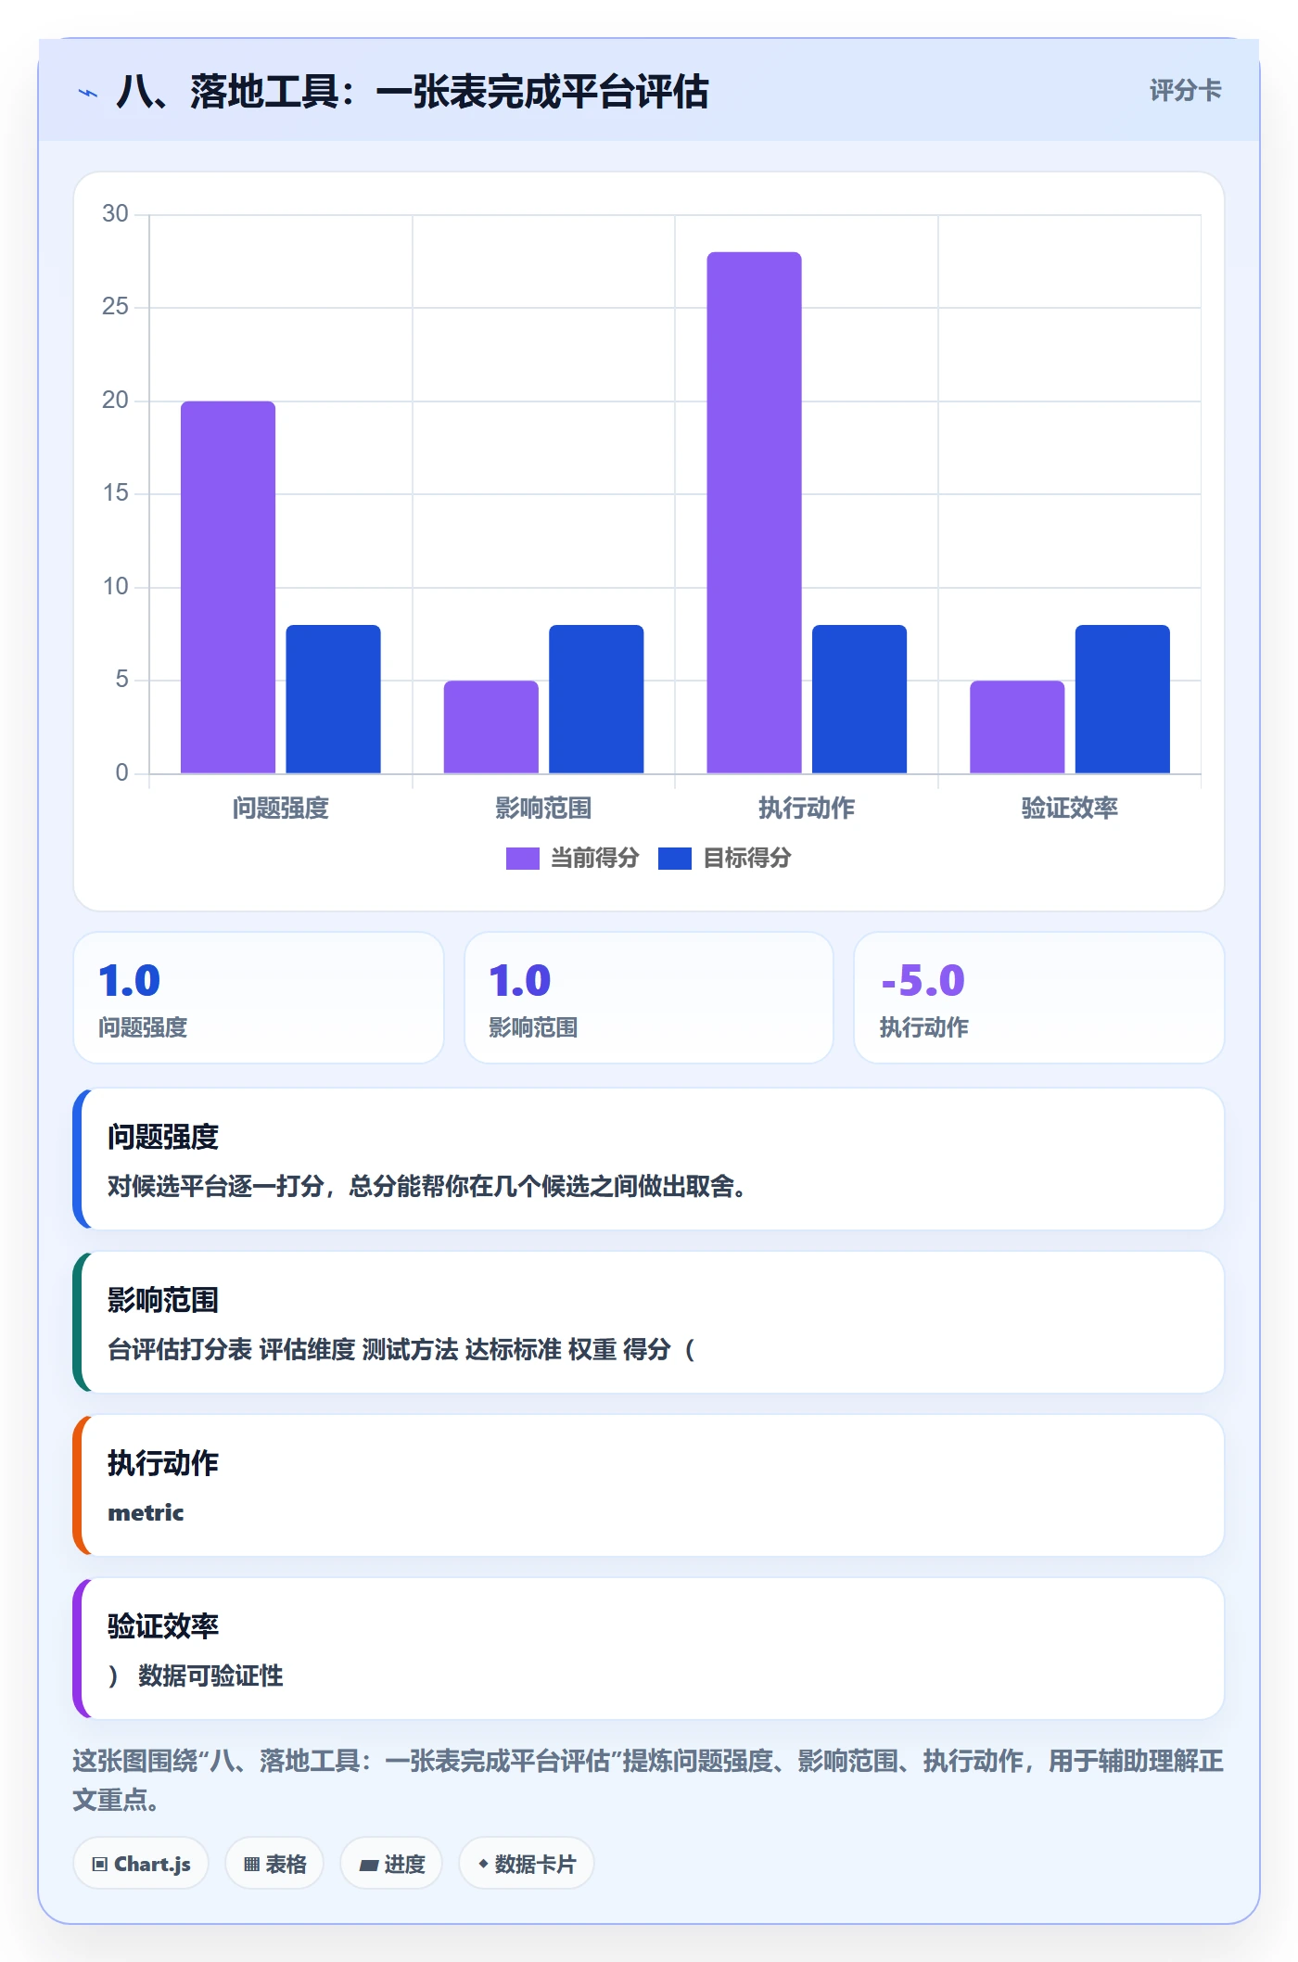Click the text 对候选平台逐一打分
The image size is (1298, 1962).
pyautogui.click(x=215, y=1186)
